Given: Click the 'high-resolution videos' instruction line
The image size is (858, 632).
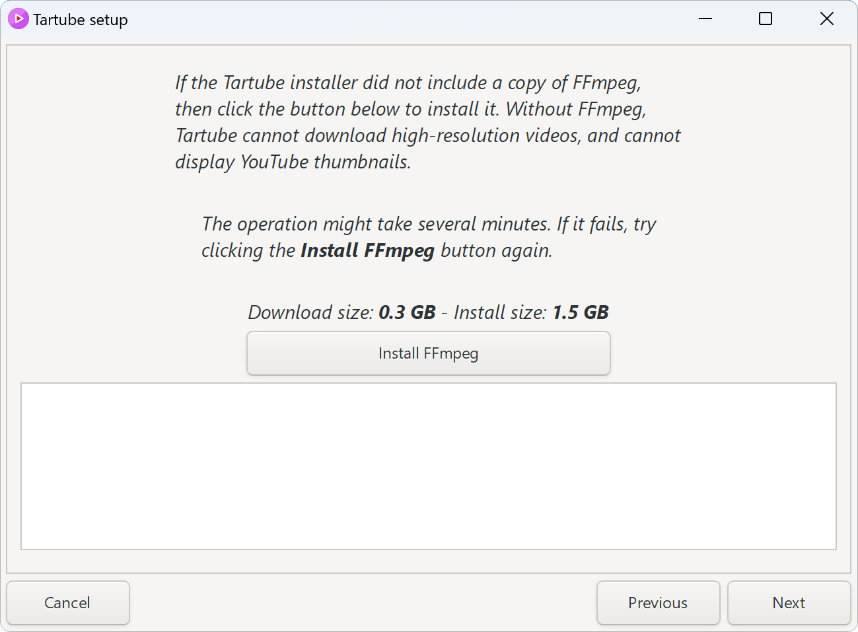Looking at the screenshot, I should [x=427, y=135].
